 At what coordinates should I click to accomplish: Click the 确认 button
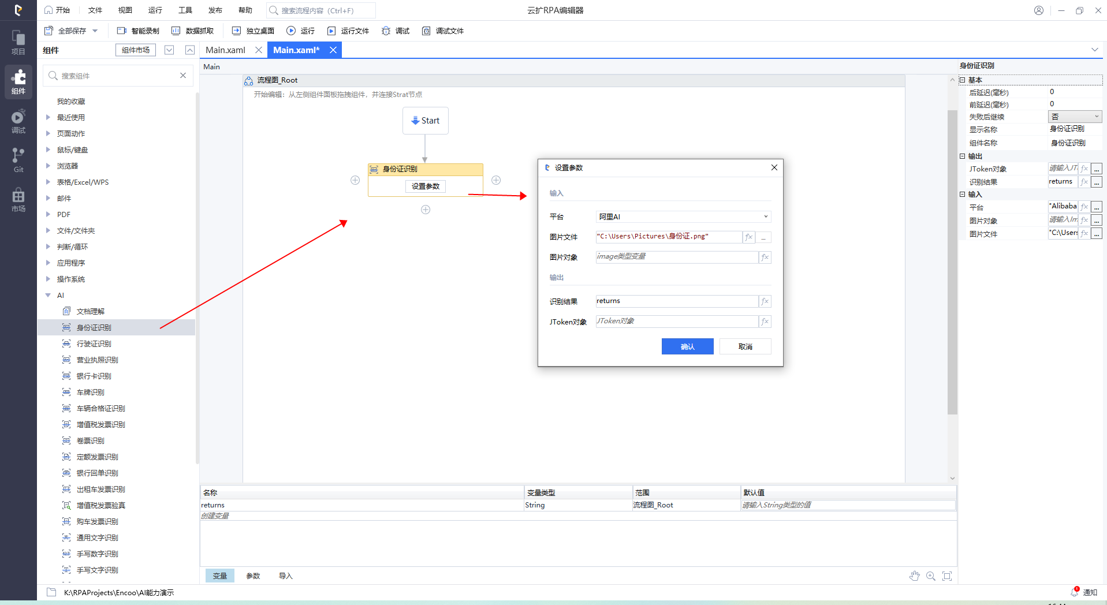[x=688, y=346]
